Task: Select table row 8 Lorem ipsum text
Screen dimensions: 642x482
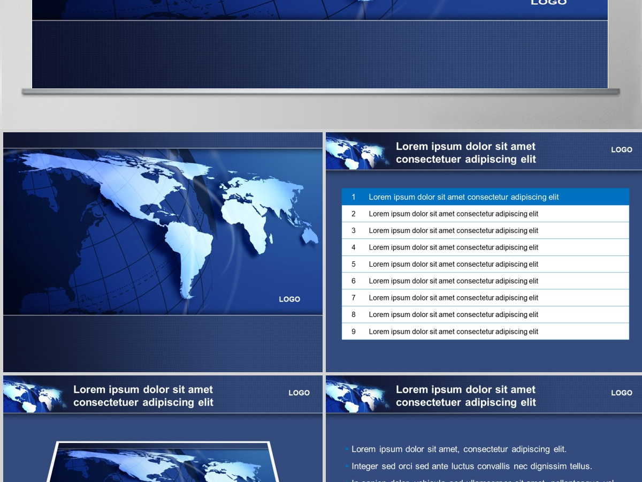Action: 453,315
